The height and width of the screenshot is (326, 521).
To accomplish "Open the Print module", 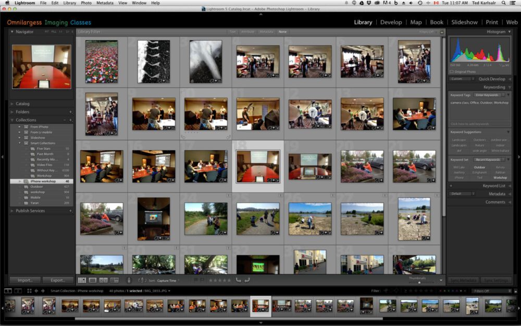I will click(x=492, y=22).
